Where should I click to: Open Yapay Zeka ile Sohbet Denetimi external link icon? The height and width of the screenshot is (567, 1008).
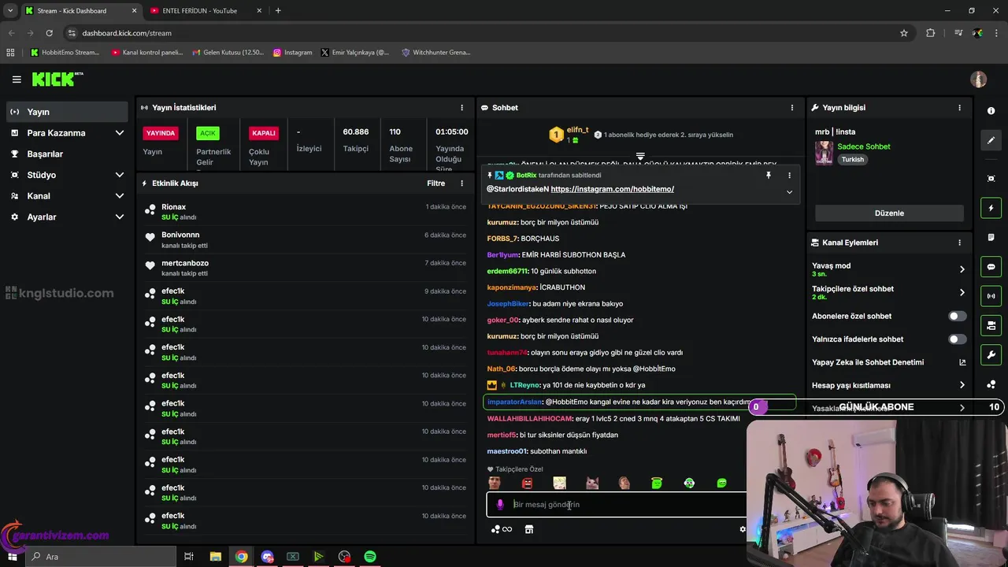coord(962,362)
